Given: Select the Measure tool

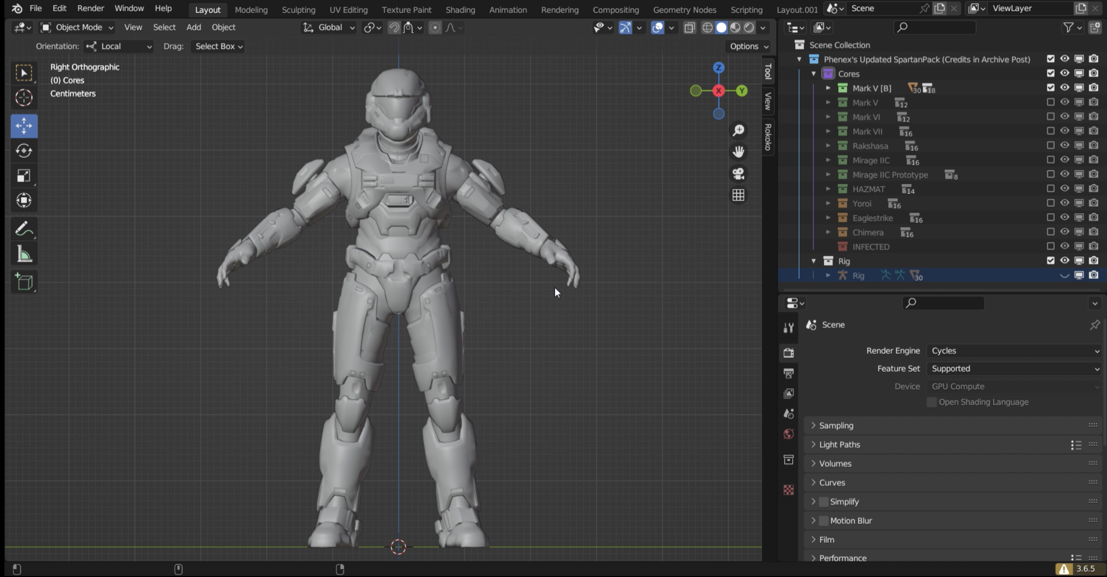Looking at the screenshot, I should [23, 254].
